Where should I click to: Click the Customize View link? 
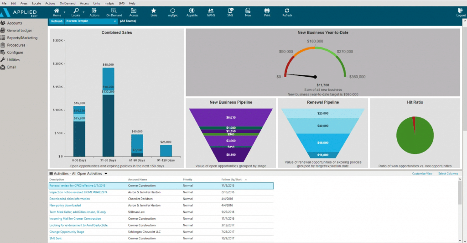pos(422,174)
